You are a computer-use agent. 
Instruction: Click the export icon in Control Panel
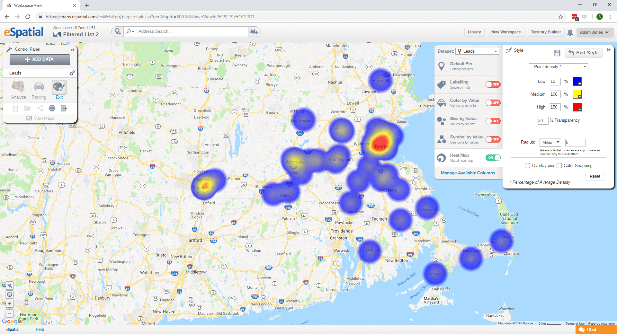coord(64,108)
